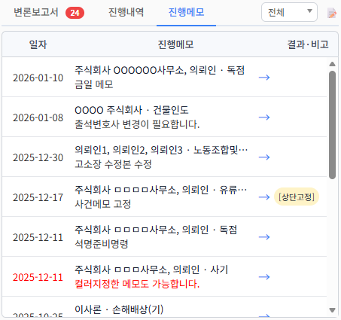Click the [상단고정] badge

click(x=297, y=197)
